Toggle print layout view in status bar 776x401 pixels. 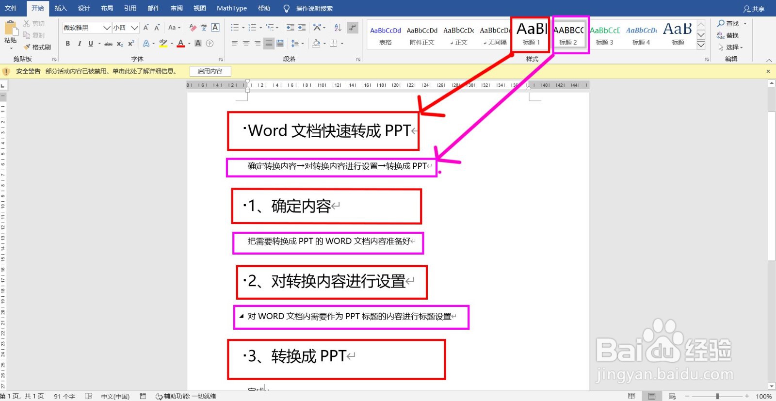click(x=652, y=396)
